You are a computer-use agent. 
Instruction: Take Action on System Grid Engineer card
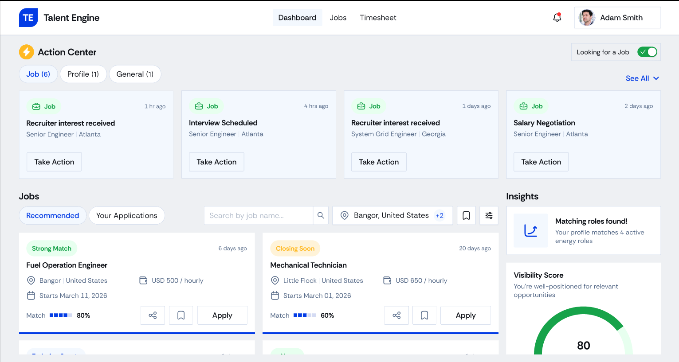point(379,162)
